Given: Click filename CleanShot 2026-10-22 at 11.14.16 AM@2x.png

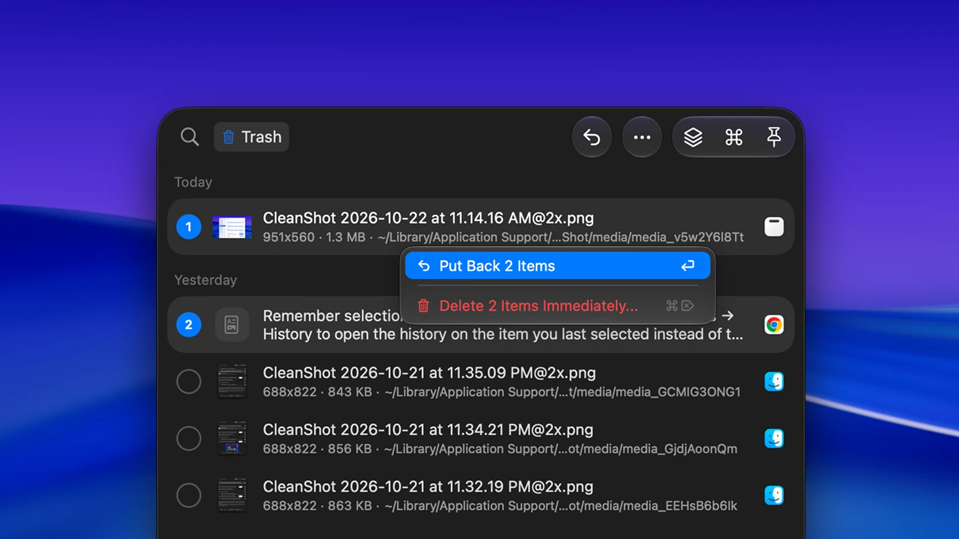Looking at the screenshot, I should click(x=429, y=218).
